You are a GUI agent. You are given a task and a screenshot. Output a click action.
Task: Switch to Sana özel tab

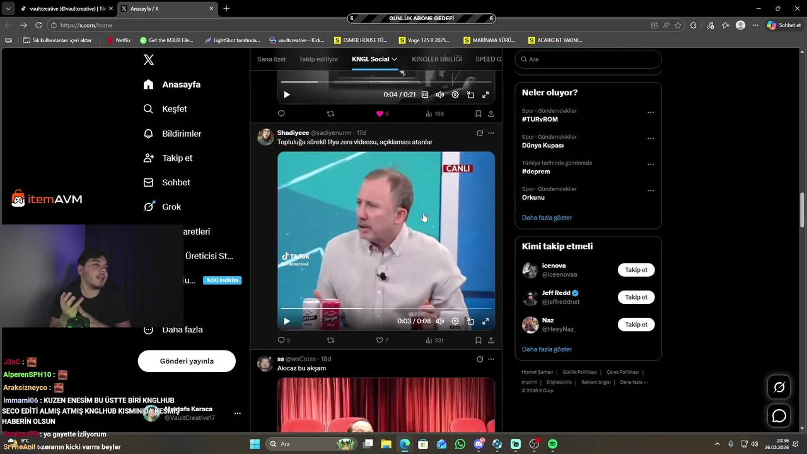coord(271,59)
